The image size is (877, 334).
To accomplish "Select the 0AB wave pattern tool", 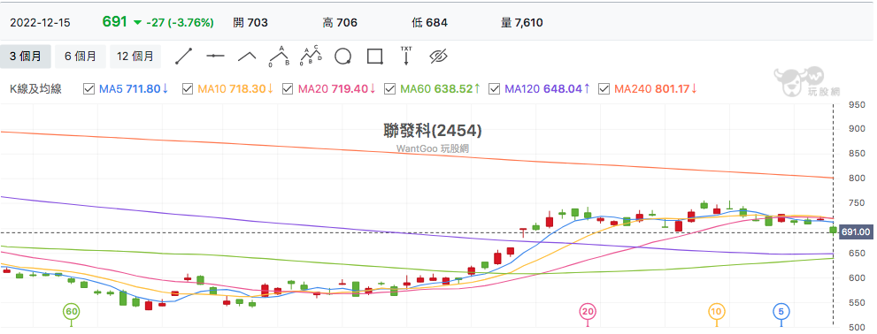I will [279, 57].
